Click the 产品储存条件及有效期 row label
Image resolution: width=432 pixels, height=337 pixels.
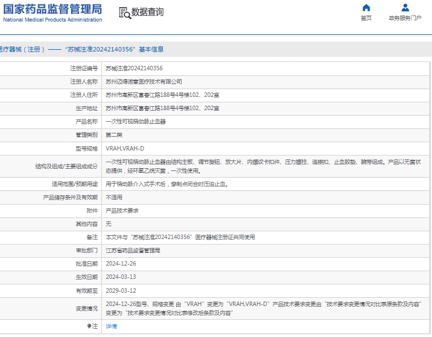pos(70,198)
